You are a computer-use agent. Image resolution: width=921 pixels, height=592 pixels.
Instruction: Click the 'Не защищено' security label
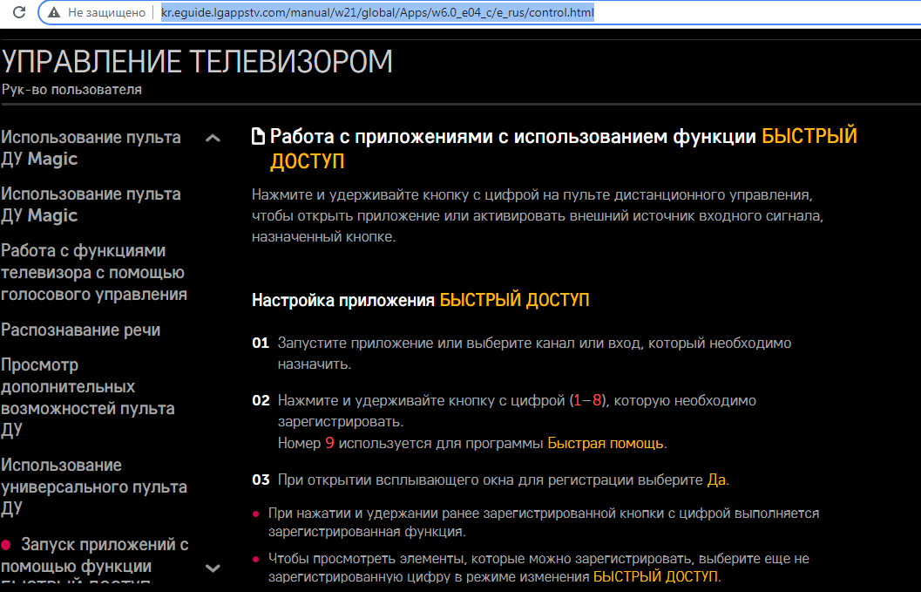point(109,13)
